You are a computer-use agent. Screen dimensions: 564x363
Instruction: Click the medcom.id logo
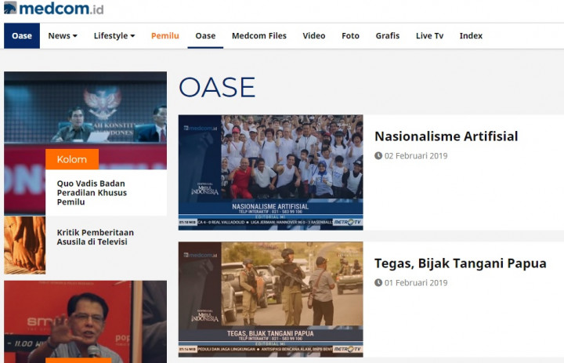(x=53, y=9)
